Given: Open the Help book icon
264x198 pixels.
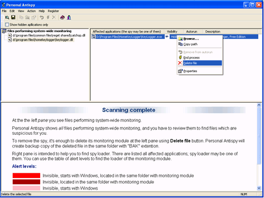Looking at the screenshot, I should click(62, 17).
